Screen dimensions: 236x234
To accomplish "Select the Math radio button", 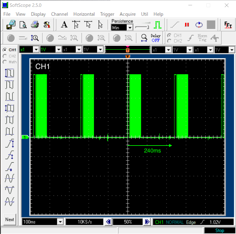I will (5, 62).
